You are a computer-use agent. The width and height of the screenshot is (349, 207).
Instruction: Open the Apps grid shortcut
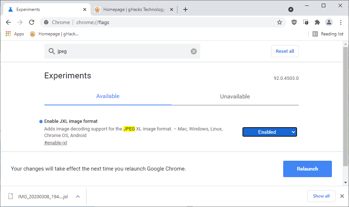[15, 34]
